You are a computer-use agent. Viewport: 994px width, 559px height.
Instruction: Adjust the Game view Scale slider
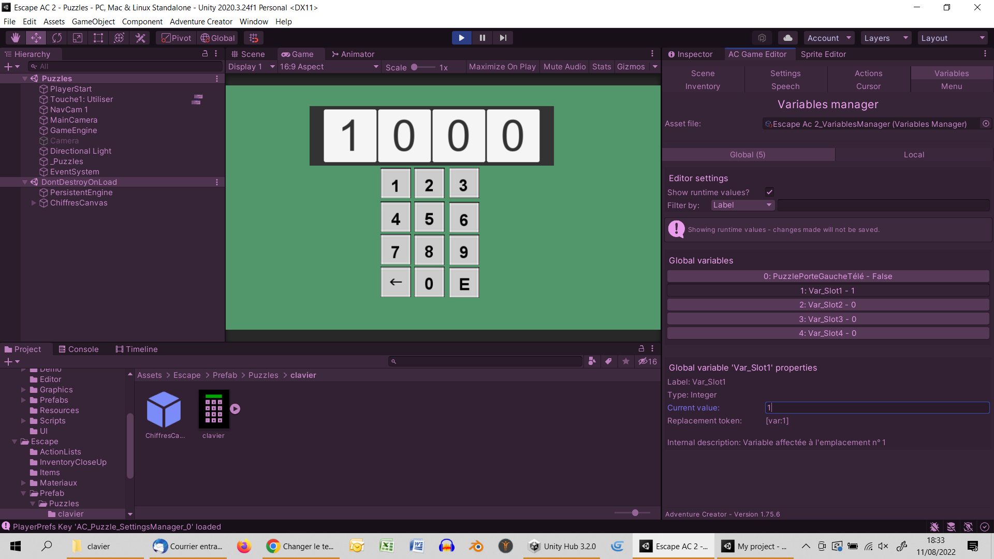coord(415,67)
